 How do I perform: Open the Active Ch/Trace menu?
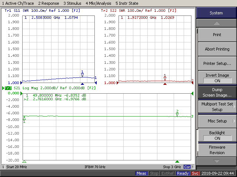18,3
